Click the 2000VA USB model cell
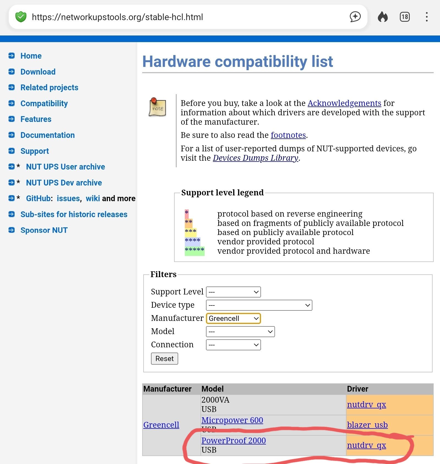 273,405
